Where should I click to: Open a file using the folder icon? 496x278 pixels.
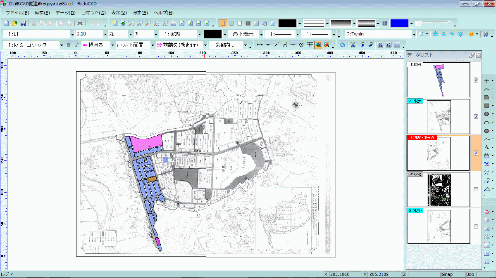(x=14, y=23)
